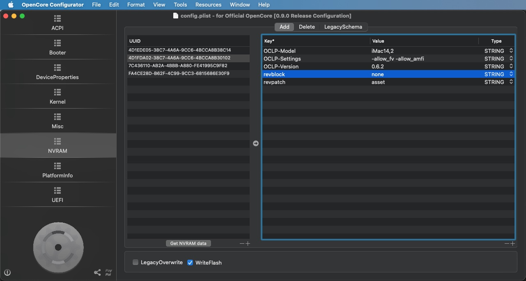Open the Help menu

(x=264, y=5)
